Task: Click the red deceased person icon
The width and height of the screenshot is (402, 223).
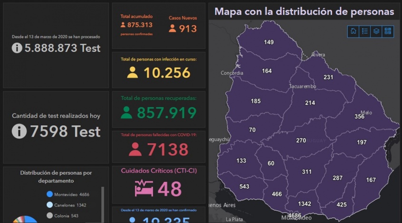Action: click(x=135, y=149)
